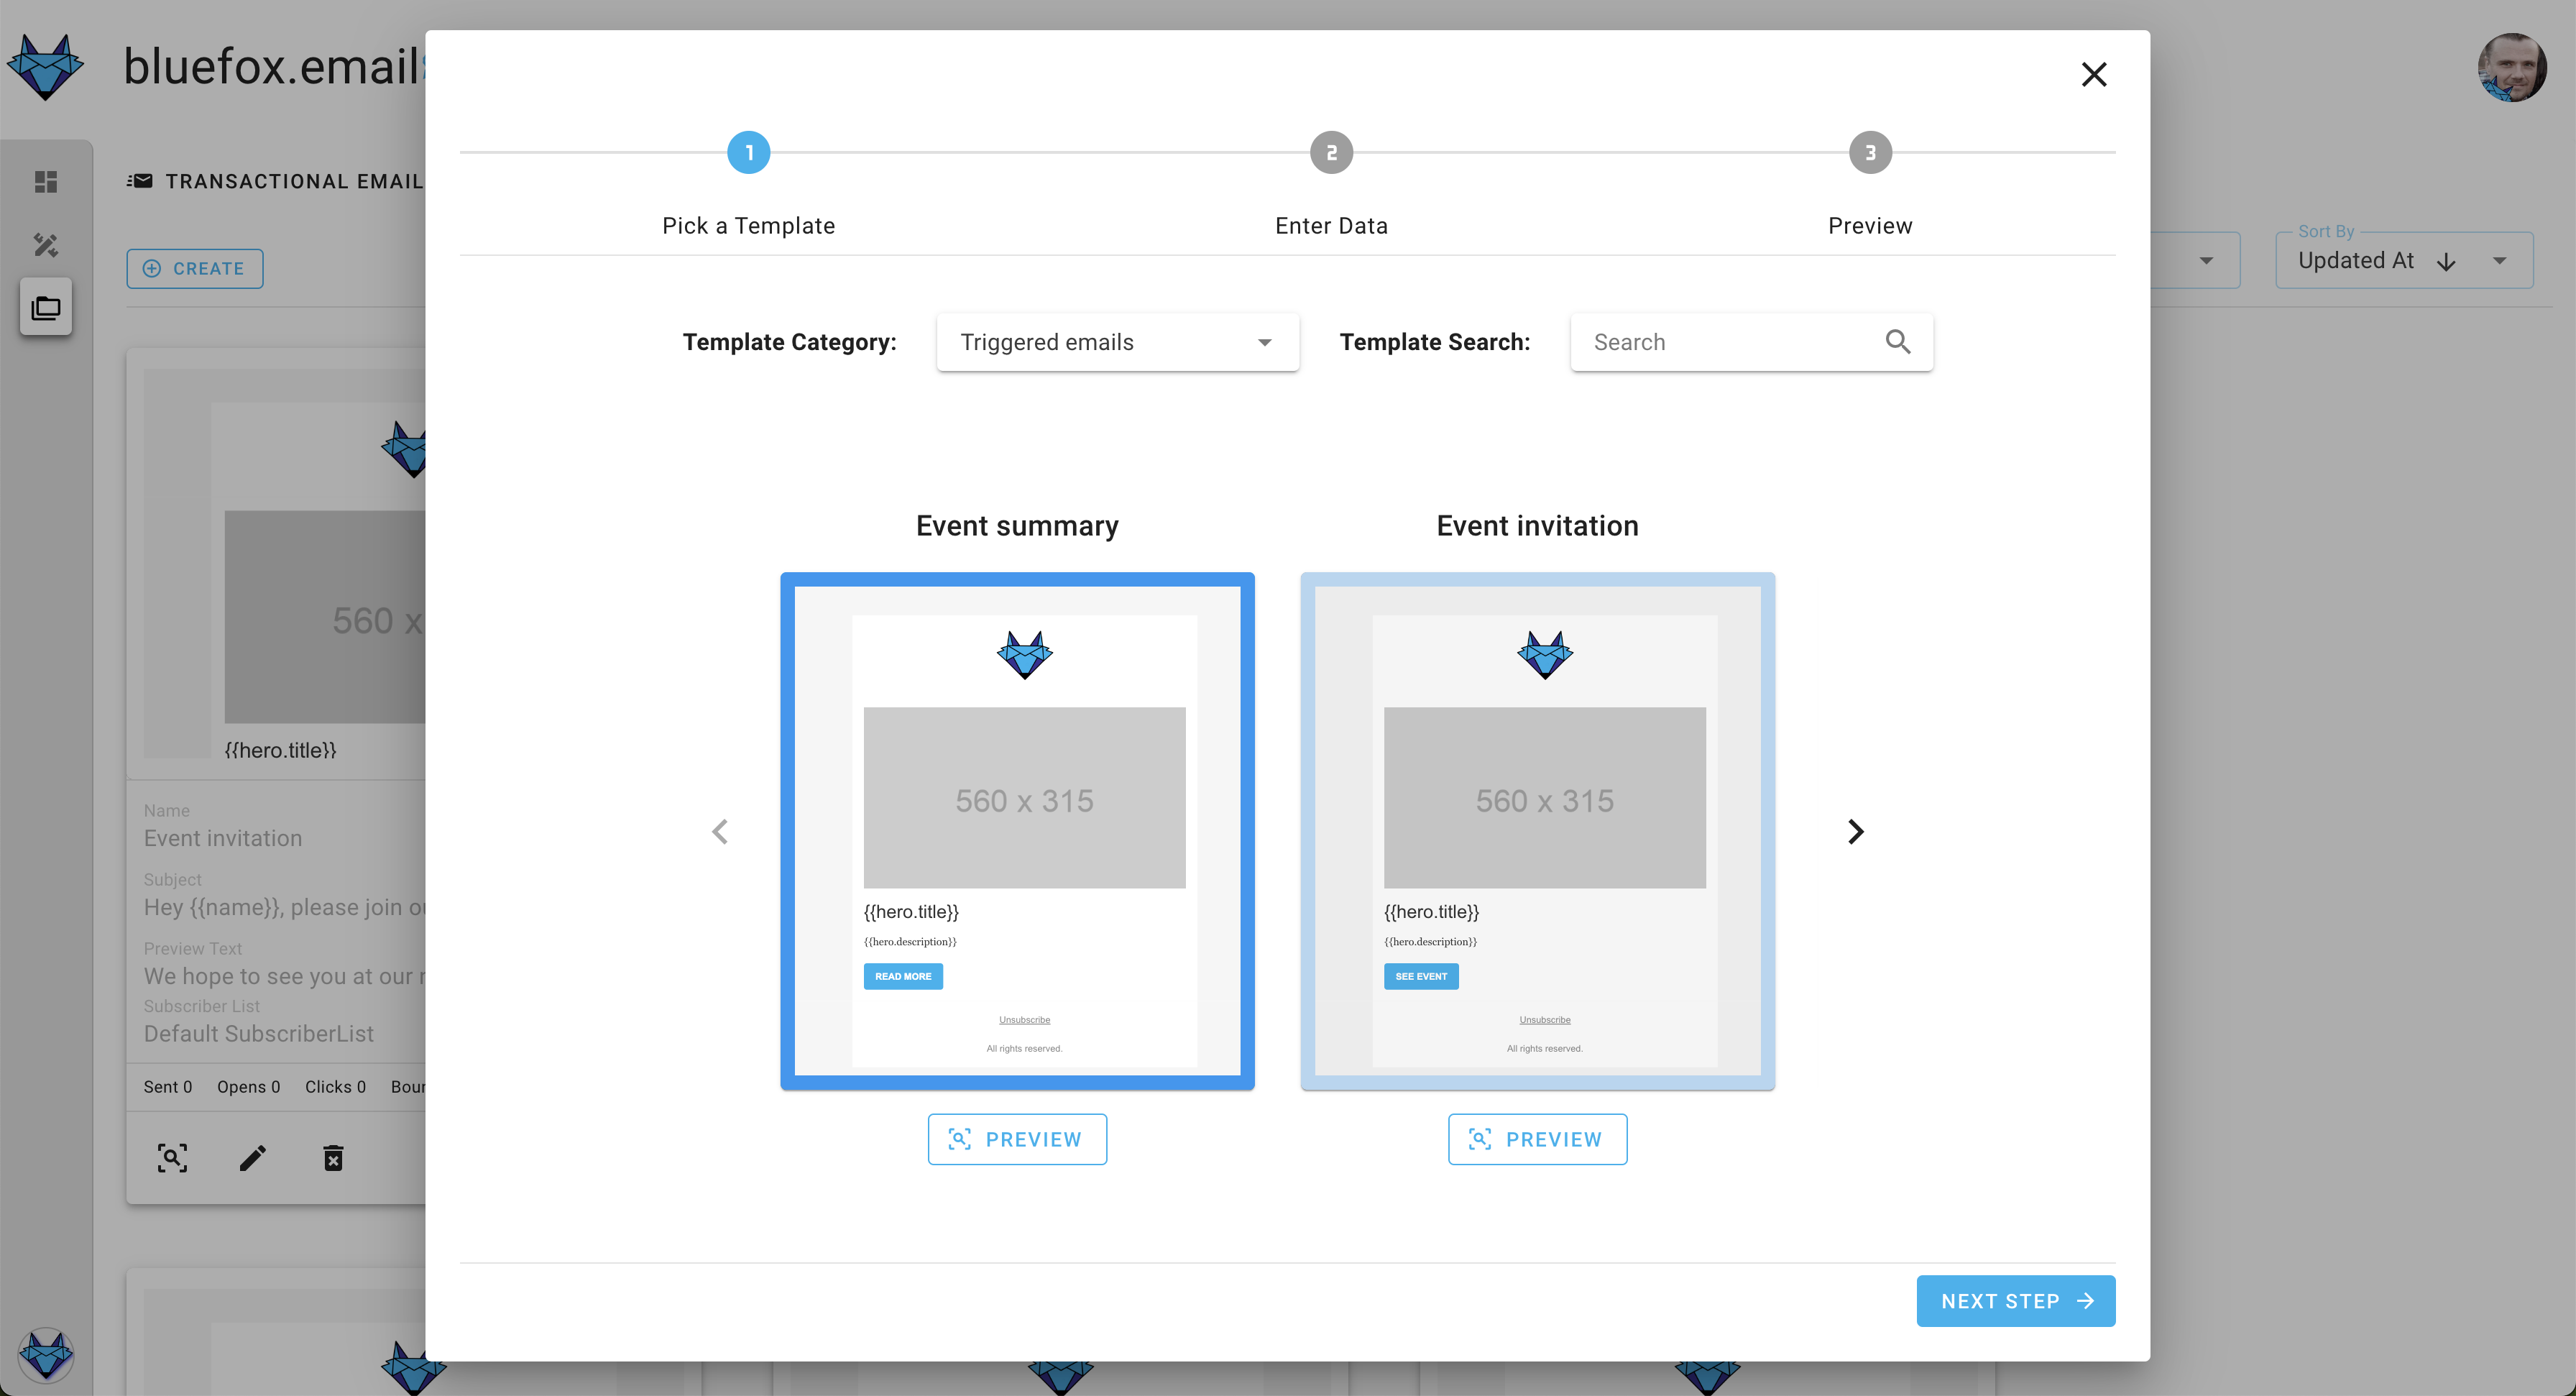Open Template Category dropdown Triggered emails
This screenshot has height=1396, width=2576.
(1117, 342)
